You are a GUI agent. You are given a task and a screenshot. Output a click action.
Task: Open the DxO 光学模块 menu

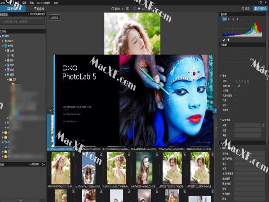click(43, 3)
